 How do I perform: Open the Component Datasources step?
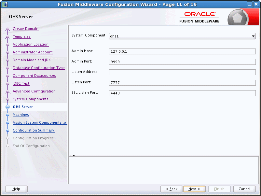pyautogui.click(x=34, y=76)
